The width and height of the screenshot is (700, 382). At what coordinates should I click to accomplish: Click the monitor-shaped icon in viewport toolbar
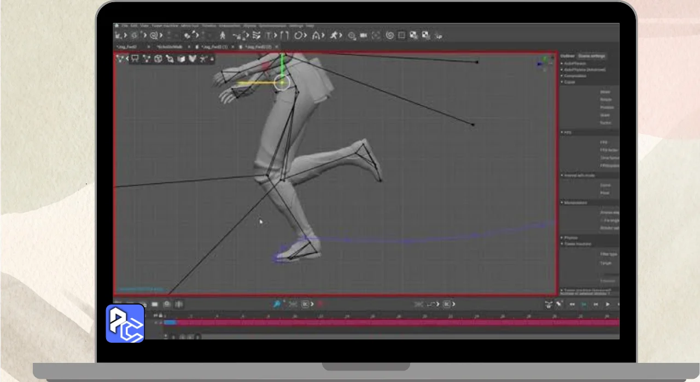click(135, 59)
